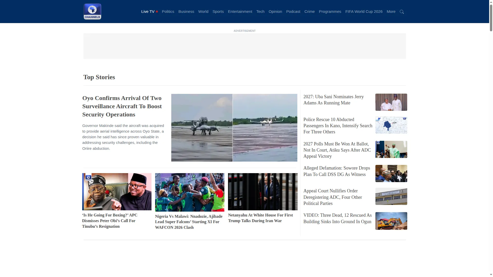Go to the Crime section

(x=309, y=12)
